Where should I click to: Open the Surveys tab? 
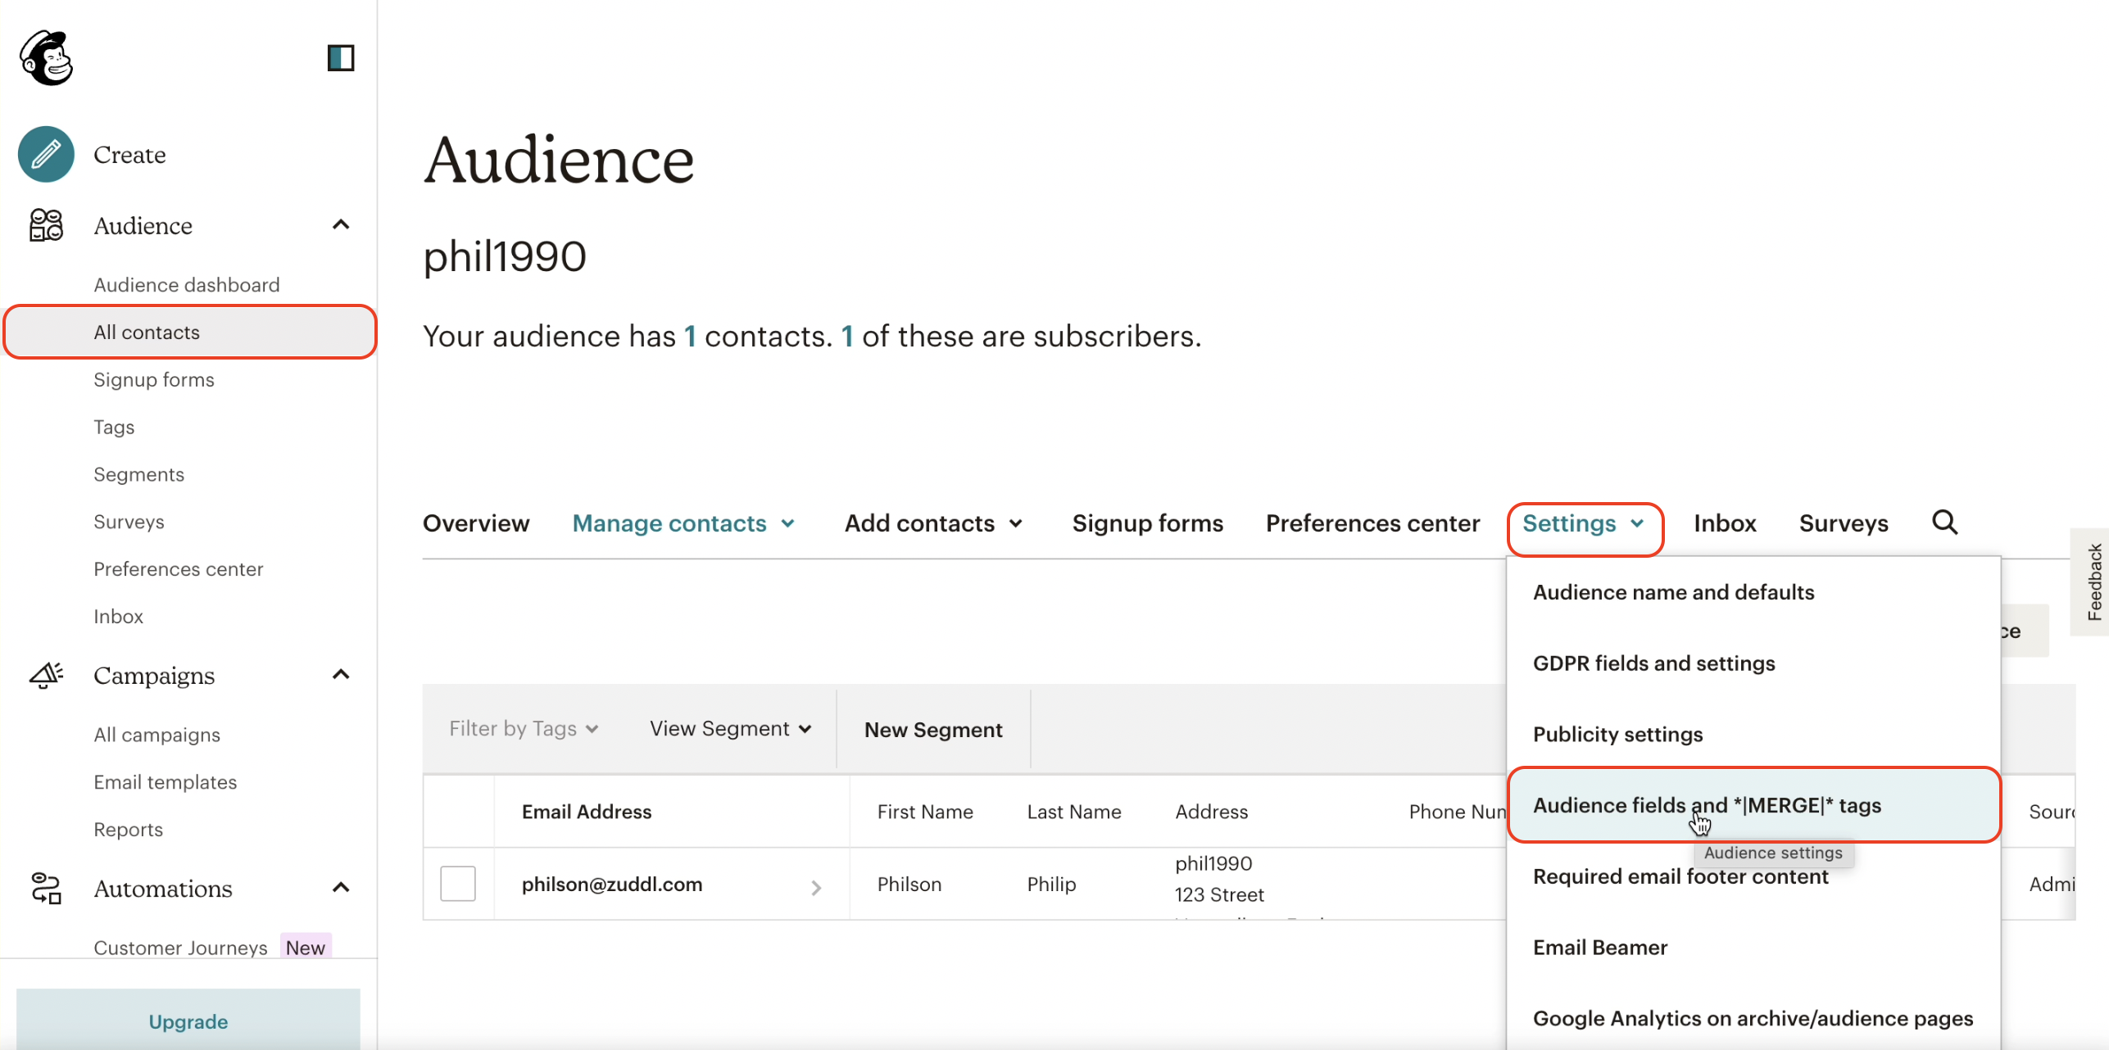[x=1844, y=523]
